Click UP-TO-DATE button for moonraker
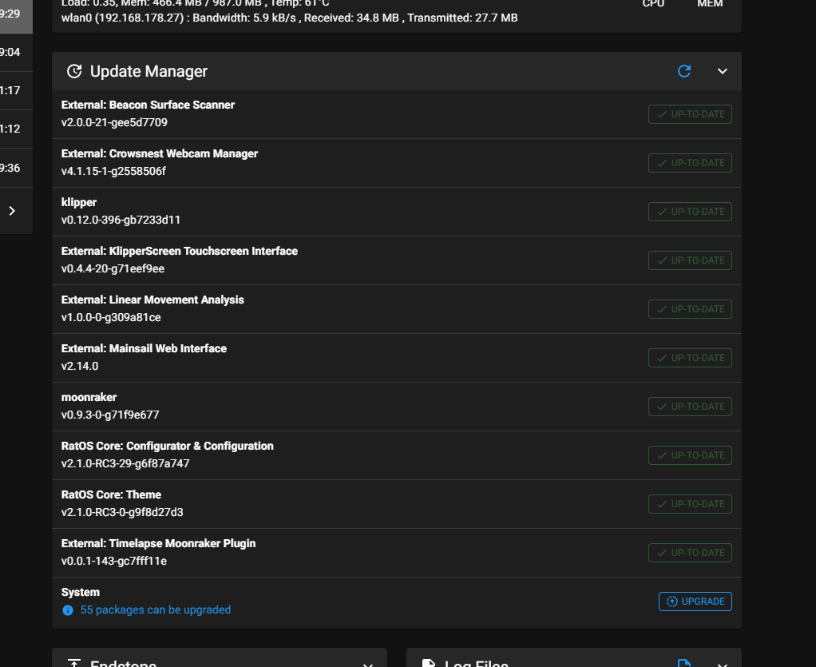This screenshot has height=667, width=816. coord(690,407)
